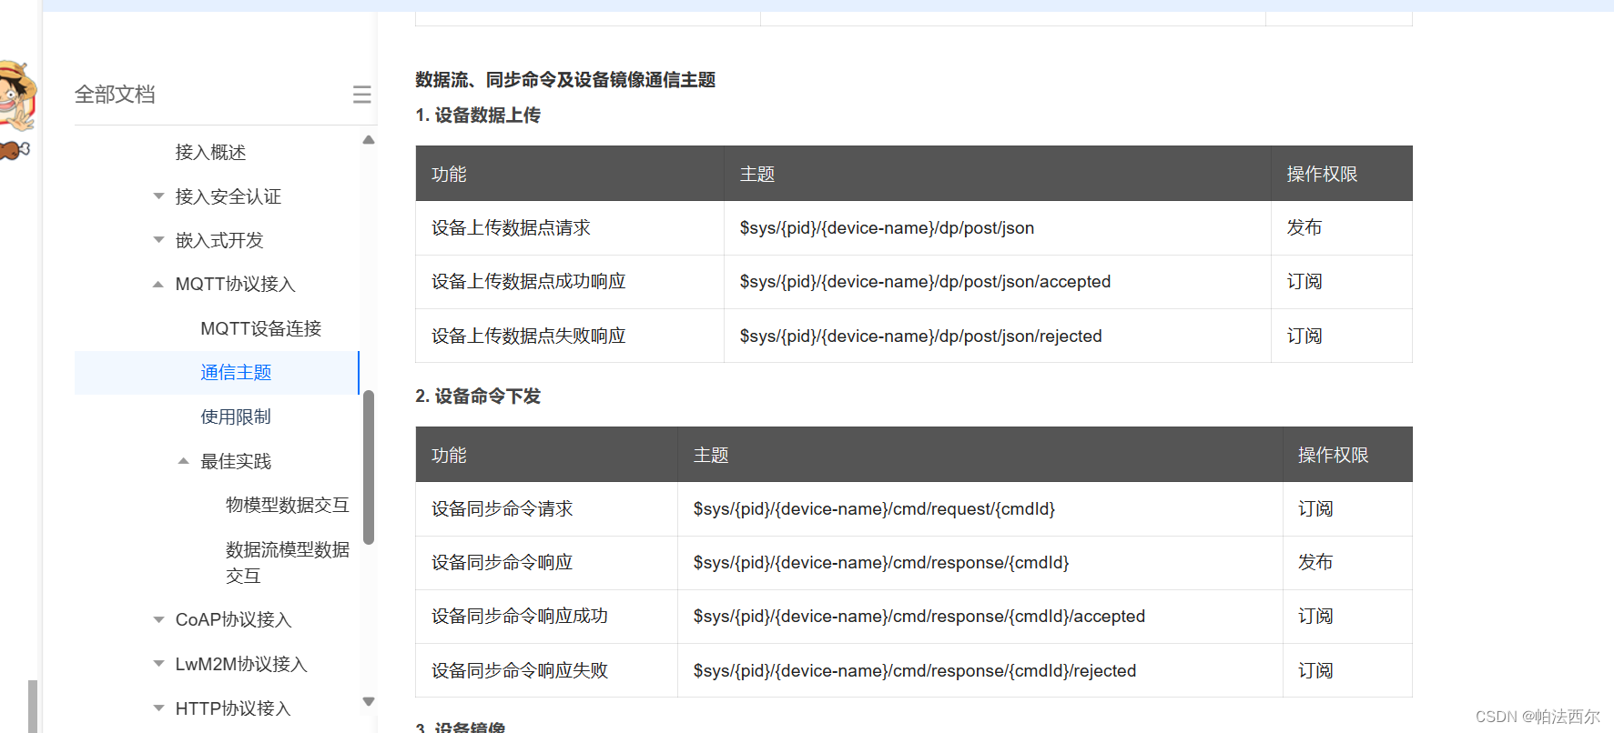Viewport: 1614px width, 733px height.
Task: Click the 数据流、同步命令及设备镜像通信主题 heading
Action: tap(565, 80)
